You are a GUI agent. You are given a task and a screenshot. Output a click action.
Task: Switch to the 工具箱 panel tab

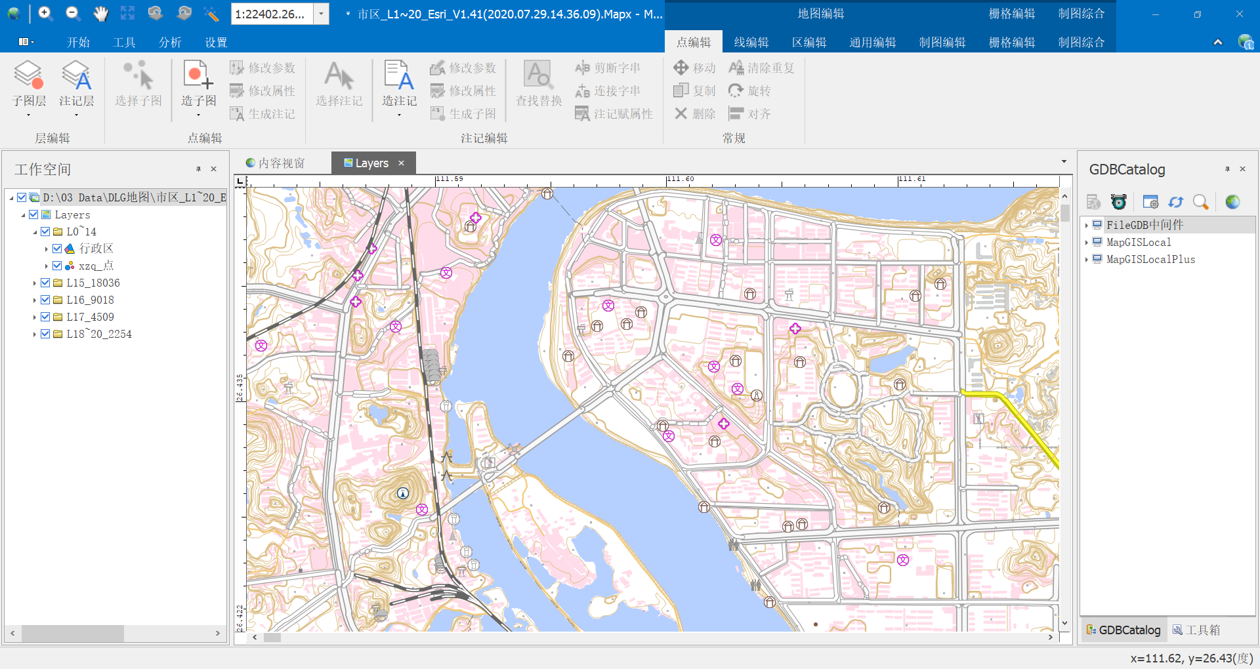tap(1196, 630)
